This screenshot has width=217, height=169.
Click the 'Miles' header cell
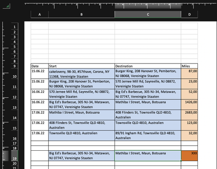coord(189,66)
